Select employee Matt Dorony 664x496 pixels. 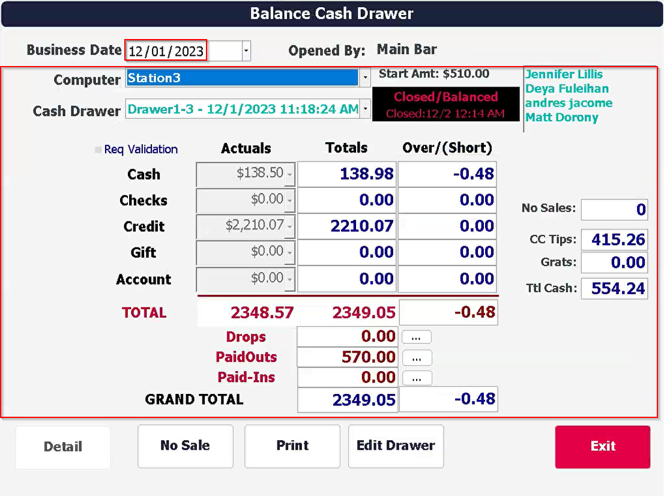tap(561, 117)
